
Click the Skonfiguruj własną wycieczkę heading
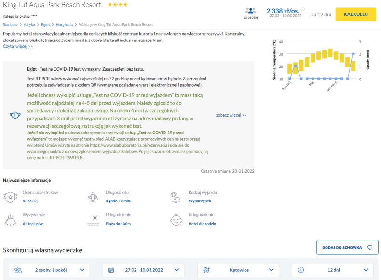pos(42,250)
